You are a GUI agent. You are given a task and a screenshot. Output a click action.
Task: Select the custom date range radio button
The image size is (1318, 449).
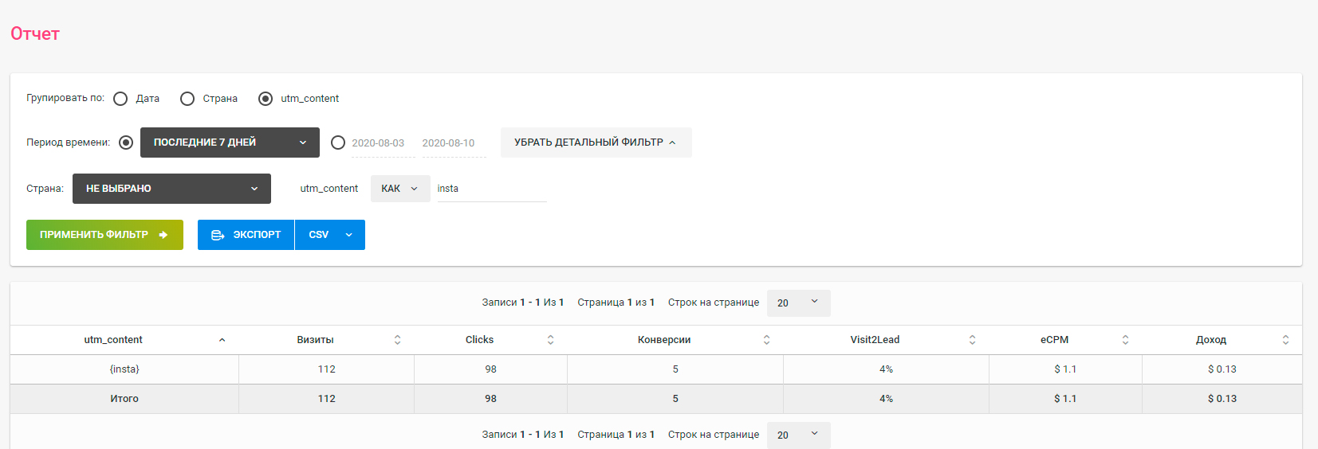tap(338, 143)
